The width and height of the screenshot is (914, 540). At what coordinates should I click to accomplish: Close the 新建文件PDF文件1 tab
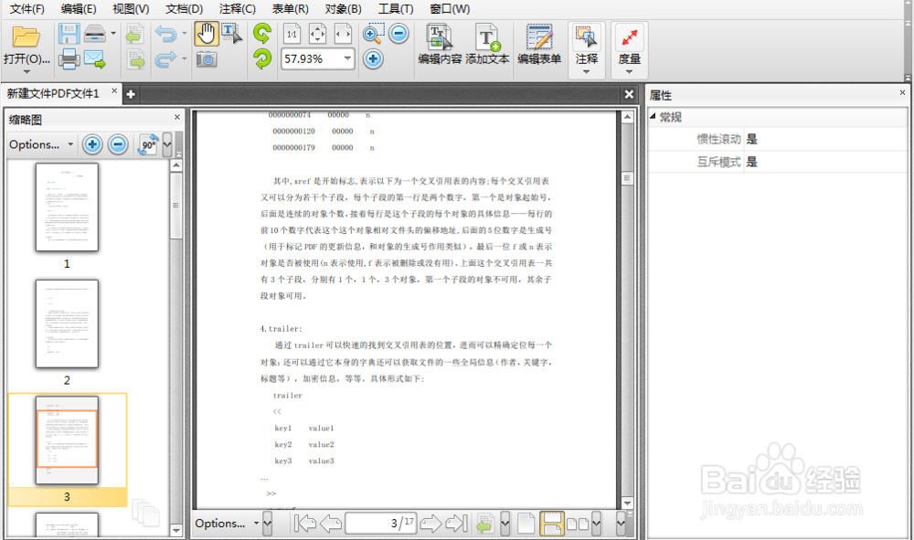pyautogui.click(x=114, y=90)
